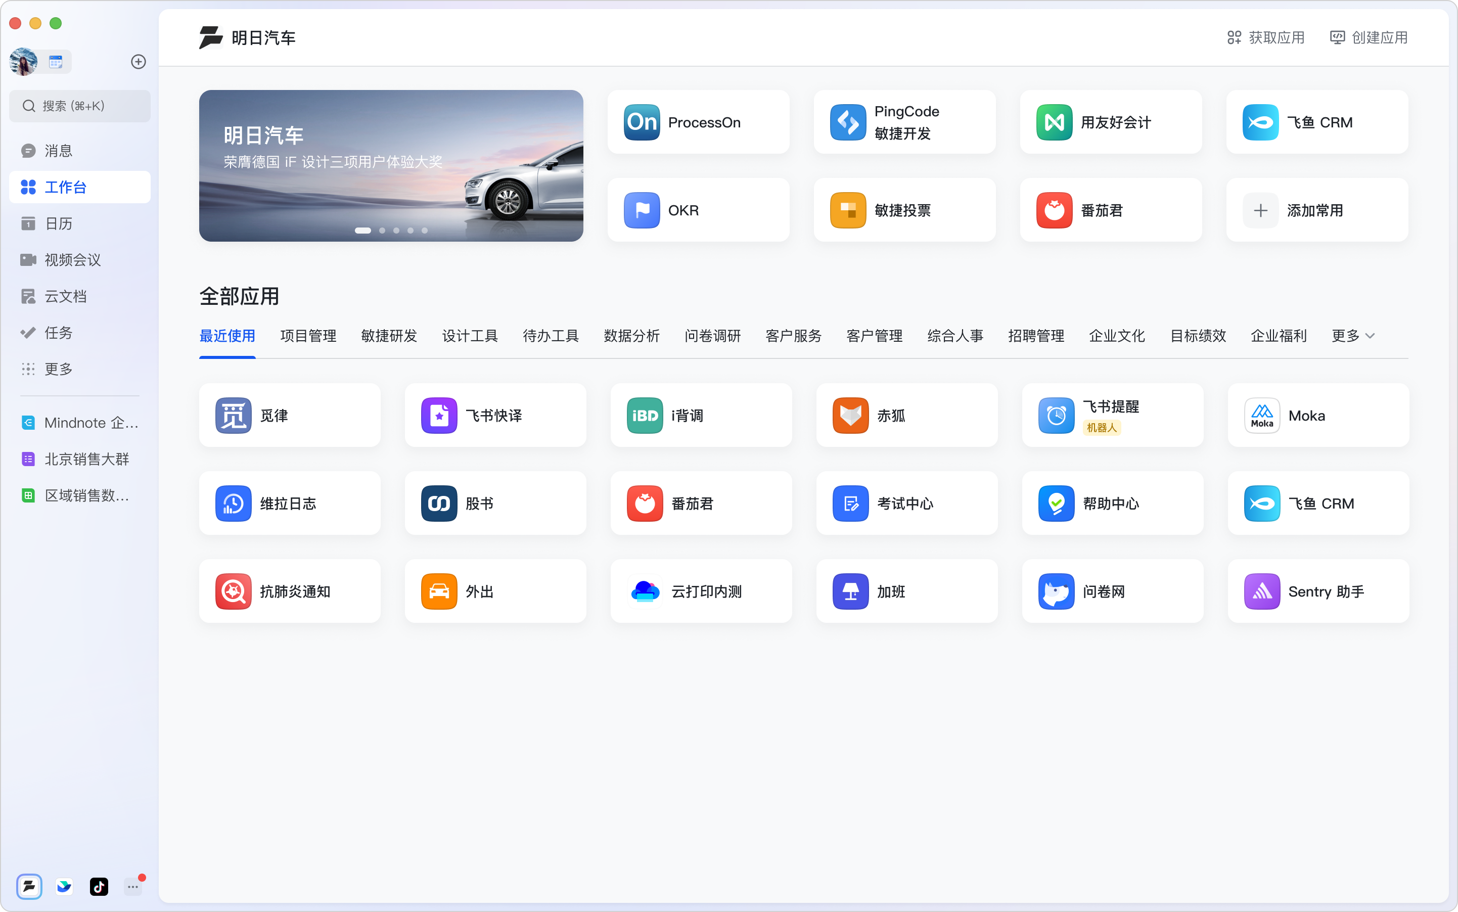Open 番茄君 in the all apps list
Image resolution: width=1458 pixels, height=912 pixels.
click(701, 504)
